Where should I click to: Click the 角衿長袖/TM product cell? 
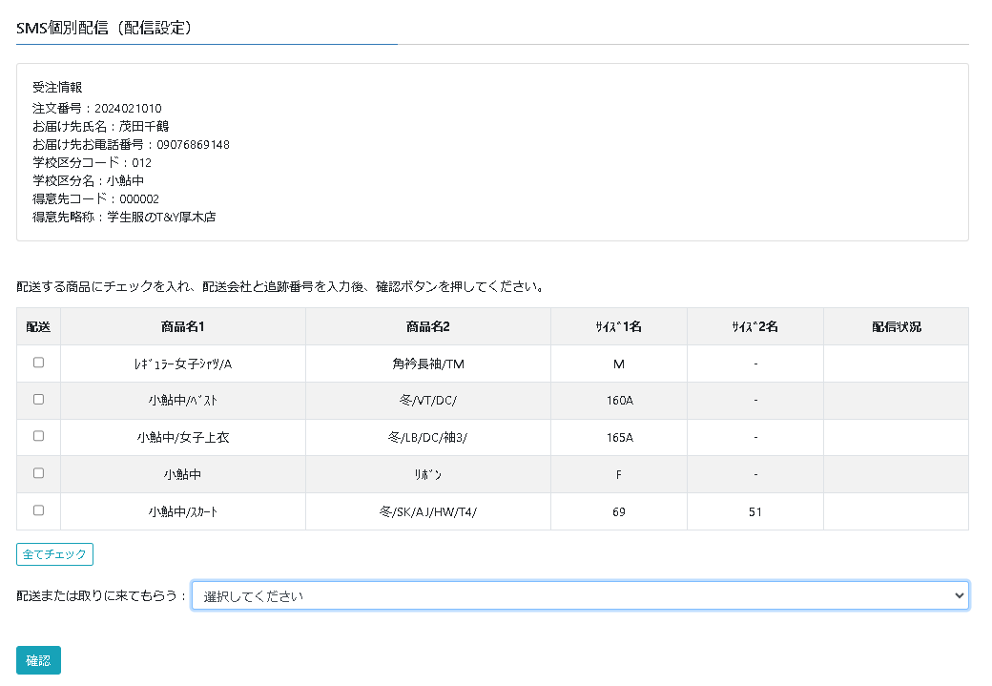(x=427, y=364)
